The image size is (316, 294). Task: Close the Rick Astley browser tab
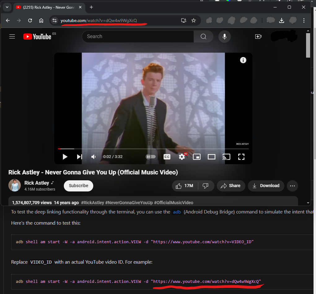(x=80, y=7)
